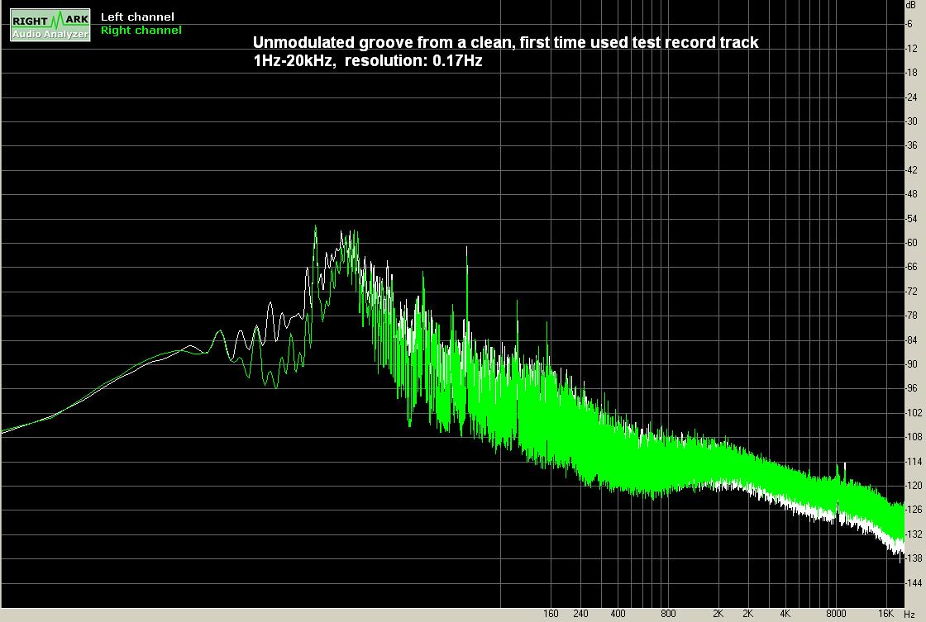Click the -6 dB axis label
The image size is (926, 622).
tap(910, 24)
